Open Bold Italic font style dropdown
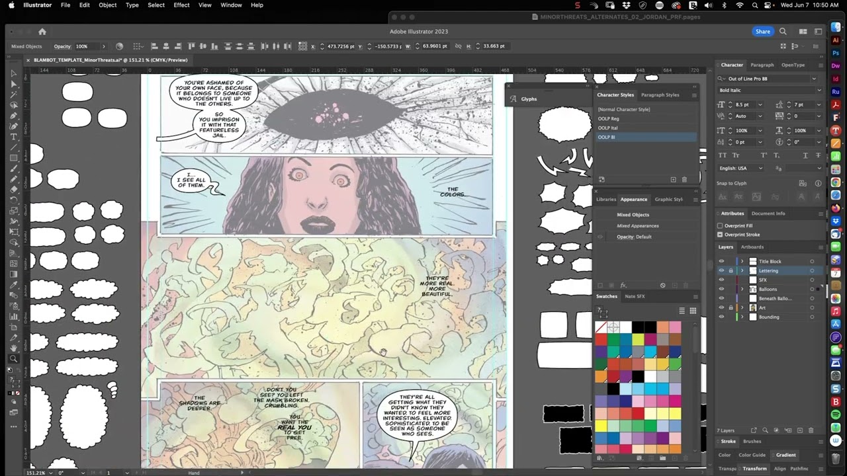Viewport: 847px width, 476px height. pos(818,90)
